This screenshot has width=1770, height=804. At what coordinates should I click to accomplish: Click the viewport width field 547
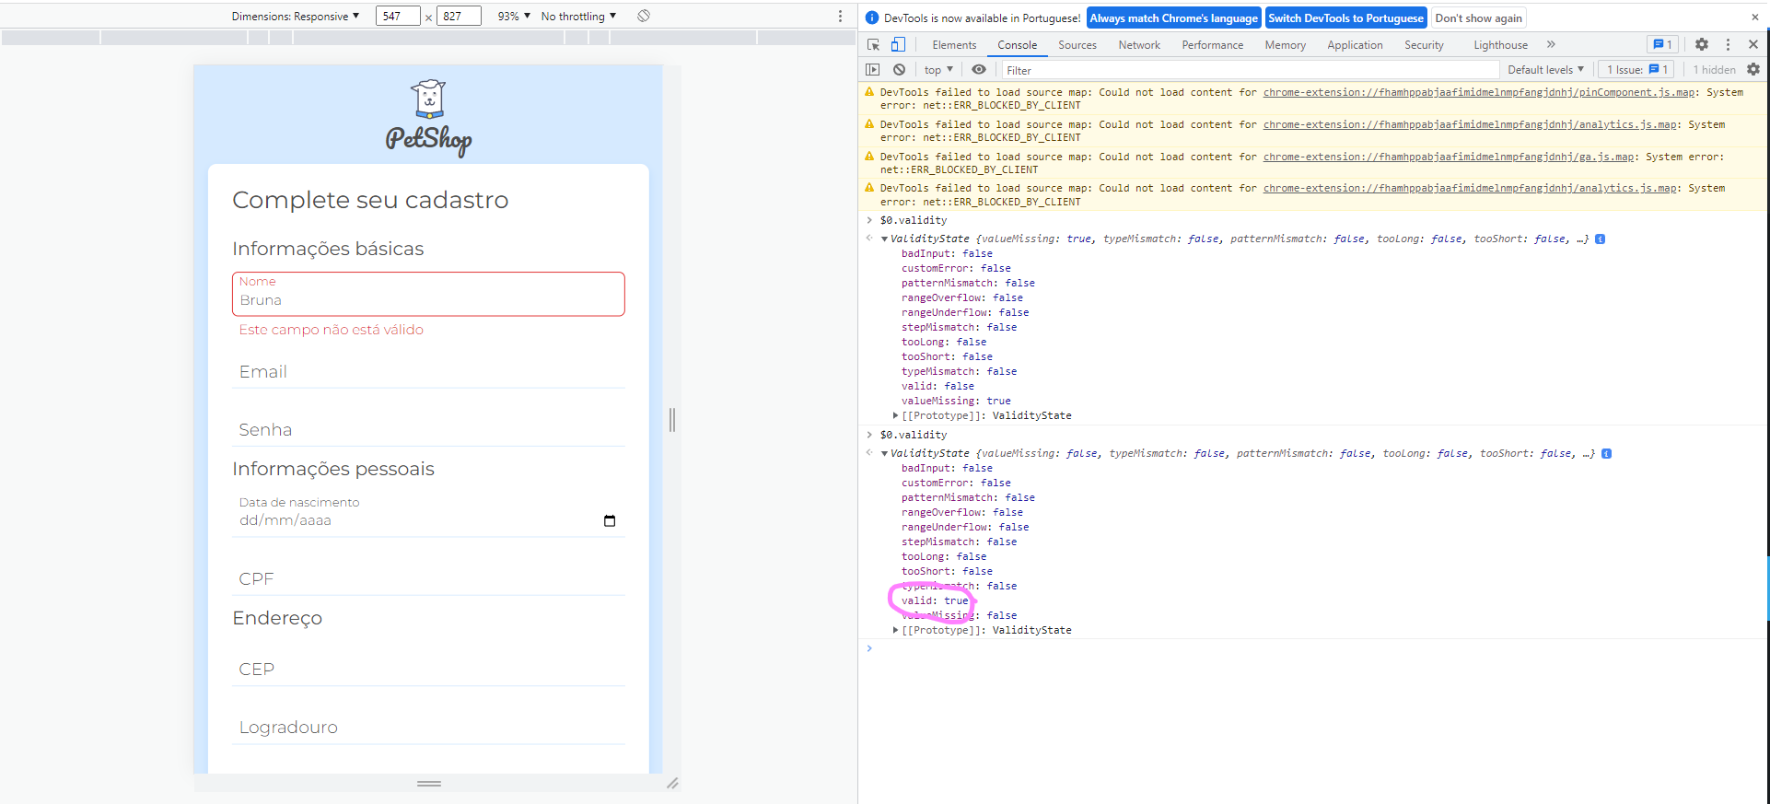click(398, 16)
